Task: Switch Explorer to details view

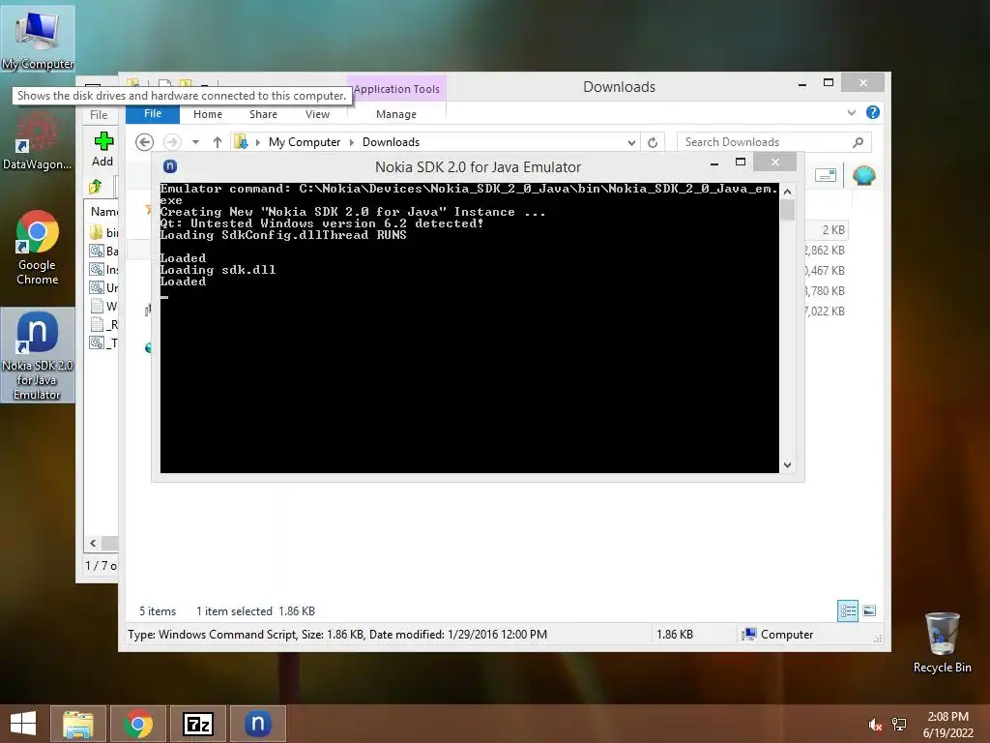Action: [847, 610]
